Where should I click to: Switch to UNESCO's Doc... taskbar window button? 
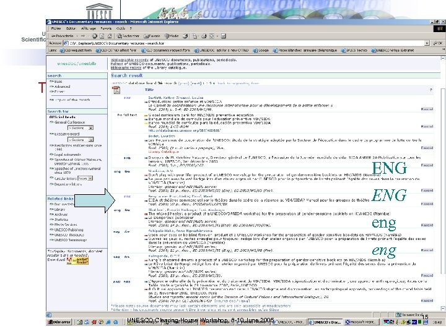325,322
